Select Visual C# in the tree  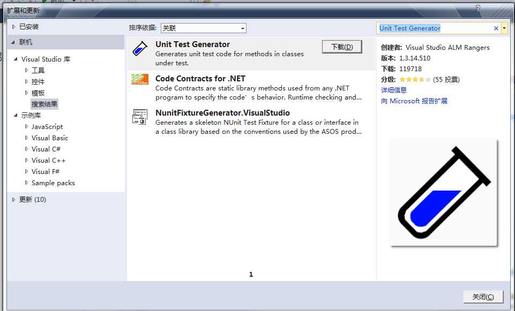46,149
